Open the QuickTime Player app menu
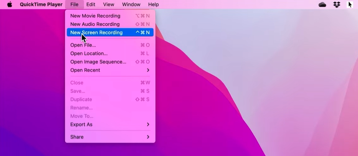This screenshot has height=156, width=358. [41, 4]
